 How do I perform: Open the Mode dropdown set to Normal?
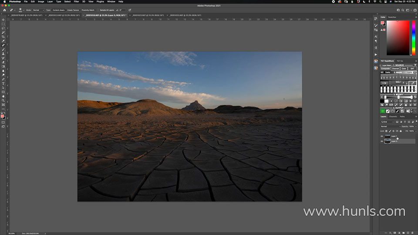[x=37, y=10]
